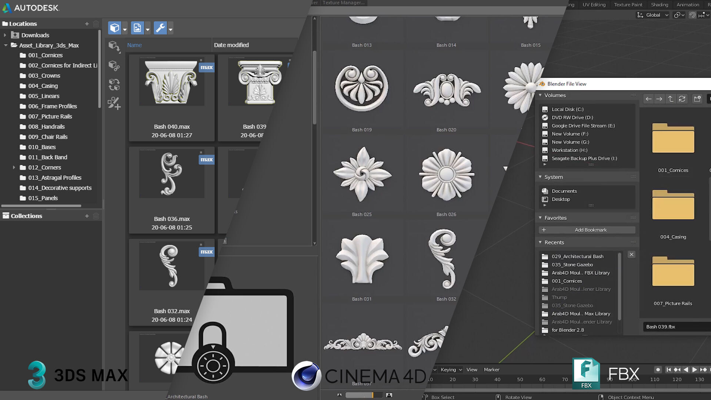
Task: Adjust the thumbnail size slider in Cinema 4D
Action: 364,395
